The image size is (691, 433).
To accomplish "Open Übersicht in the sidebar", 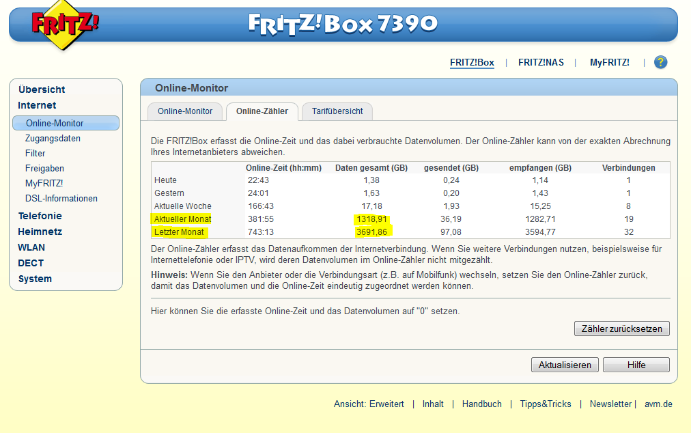I will click(x=42, y=89).
